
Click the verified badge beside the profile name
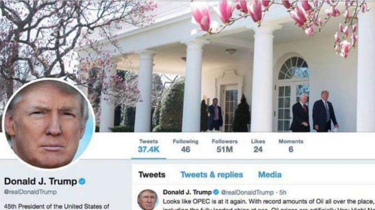82,181
